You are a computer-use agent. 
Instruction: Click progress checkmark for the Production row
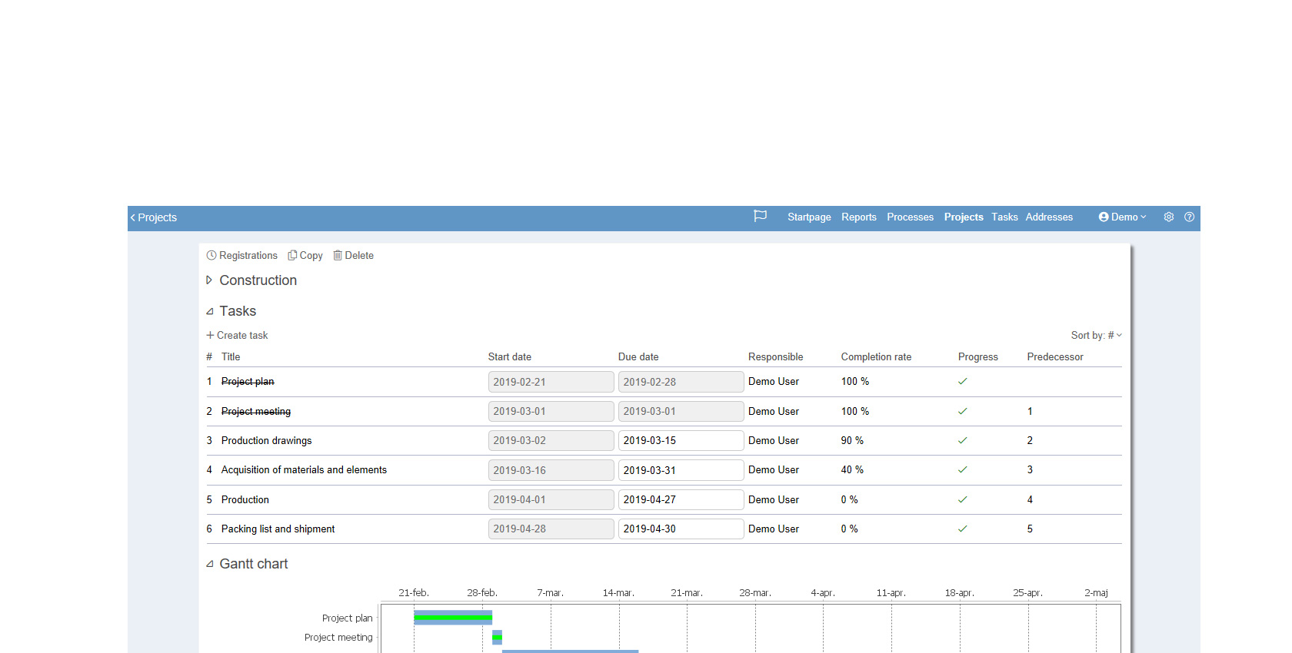pyautogui.click(x=962, y=500)
